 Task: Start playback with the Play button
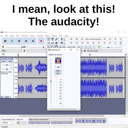tap(12, 41)
